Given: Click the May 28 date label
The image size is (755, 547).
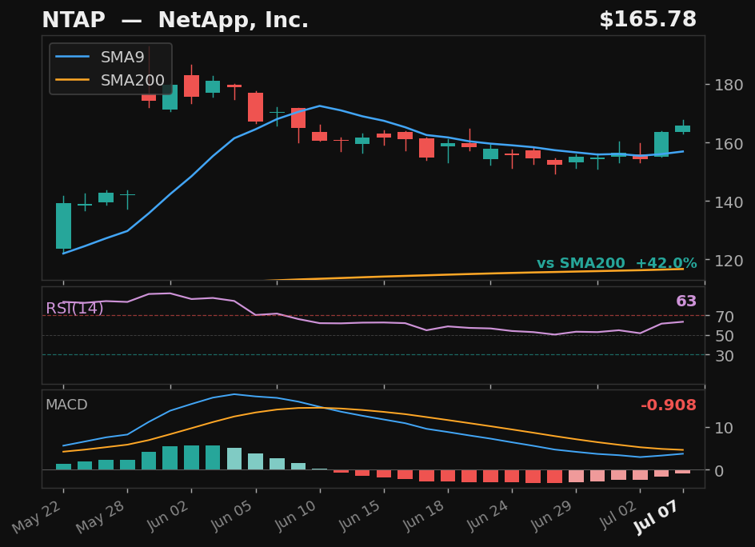Looking at the screenshot, I should (x=101, y=517).
